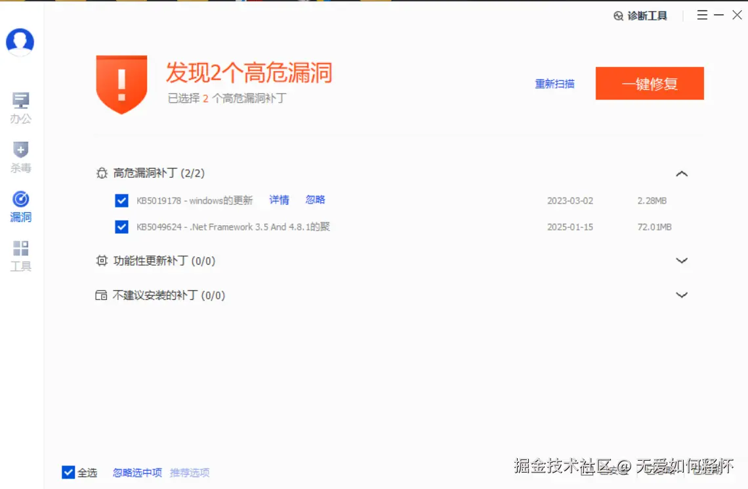Open the 工具 tools section

[x=20, y=256]
